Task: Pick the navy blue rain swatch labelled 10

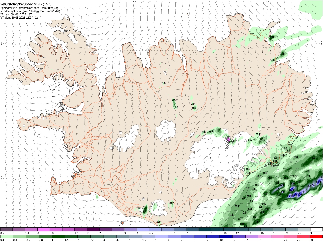Action: click(226, 237)
